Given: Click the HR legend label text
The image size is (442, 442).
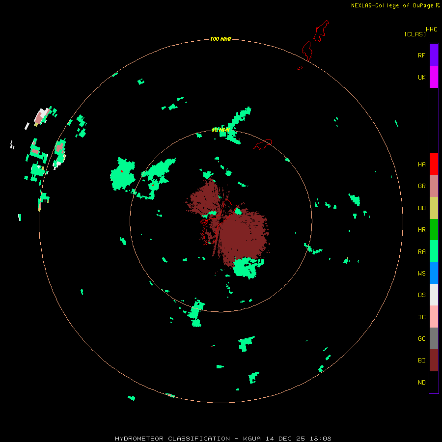Looking at the screenshot, I should (421, 230).
